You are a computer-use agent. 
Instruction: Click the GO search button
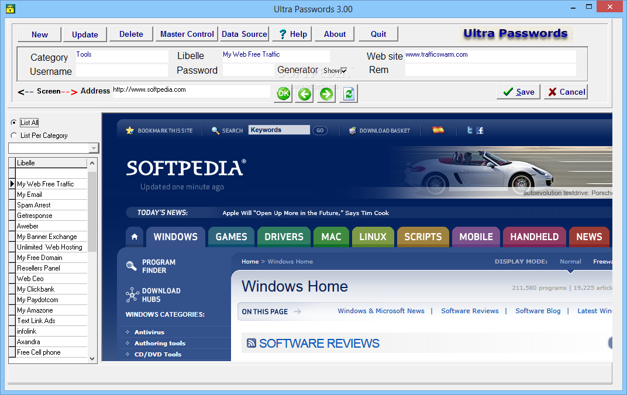click(320, 130)
